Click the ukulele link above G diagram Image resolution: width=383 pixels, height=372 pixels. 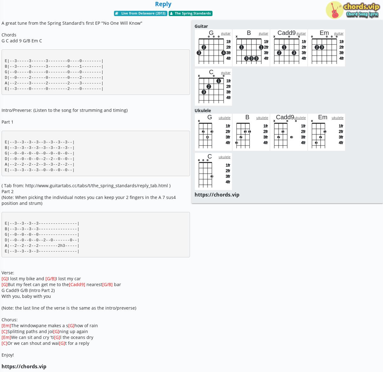(225, 118)
